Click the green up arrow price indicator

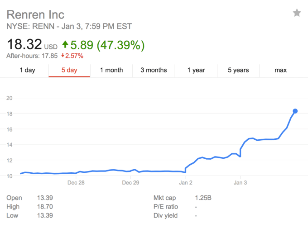65,45
